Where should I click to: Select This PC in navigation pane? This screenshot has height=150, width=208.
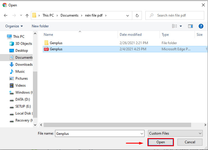click(x=19, y=37)
